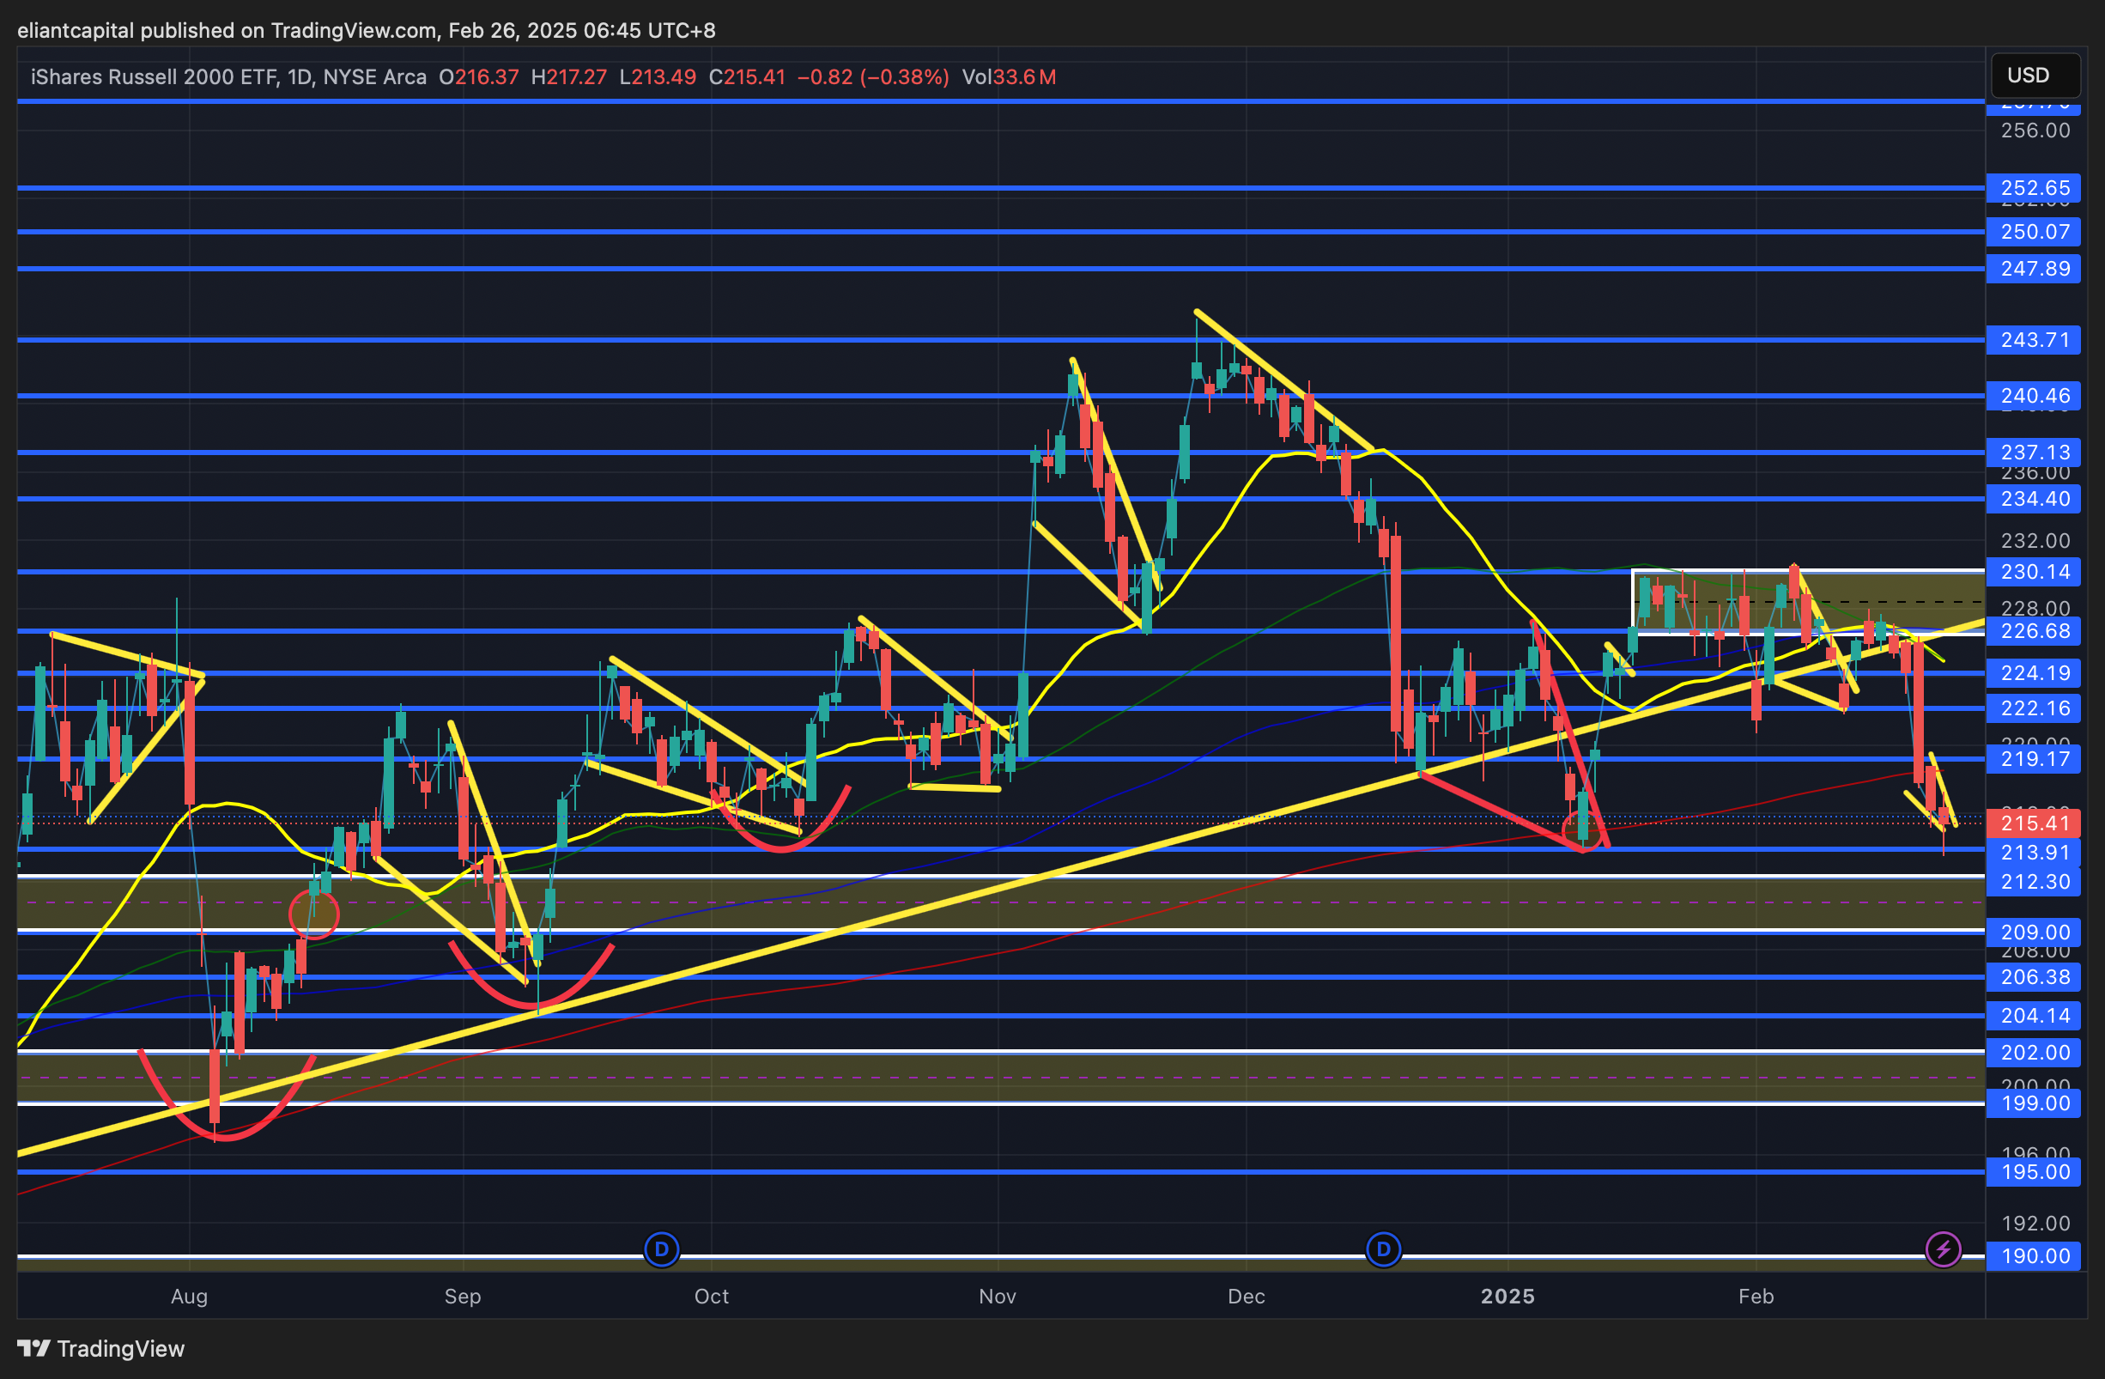
Task: Select the red 215.41 current price label
Action: coord(2034,823)
